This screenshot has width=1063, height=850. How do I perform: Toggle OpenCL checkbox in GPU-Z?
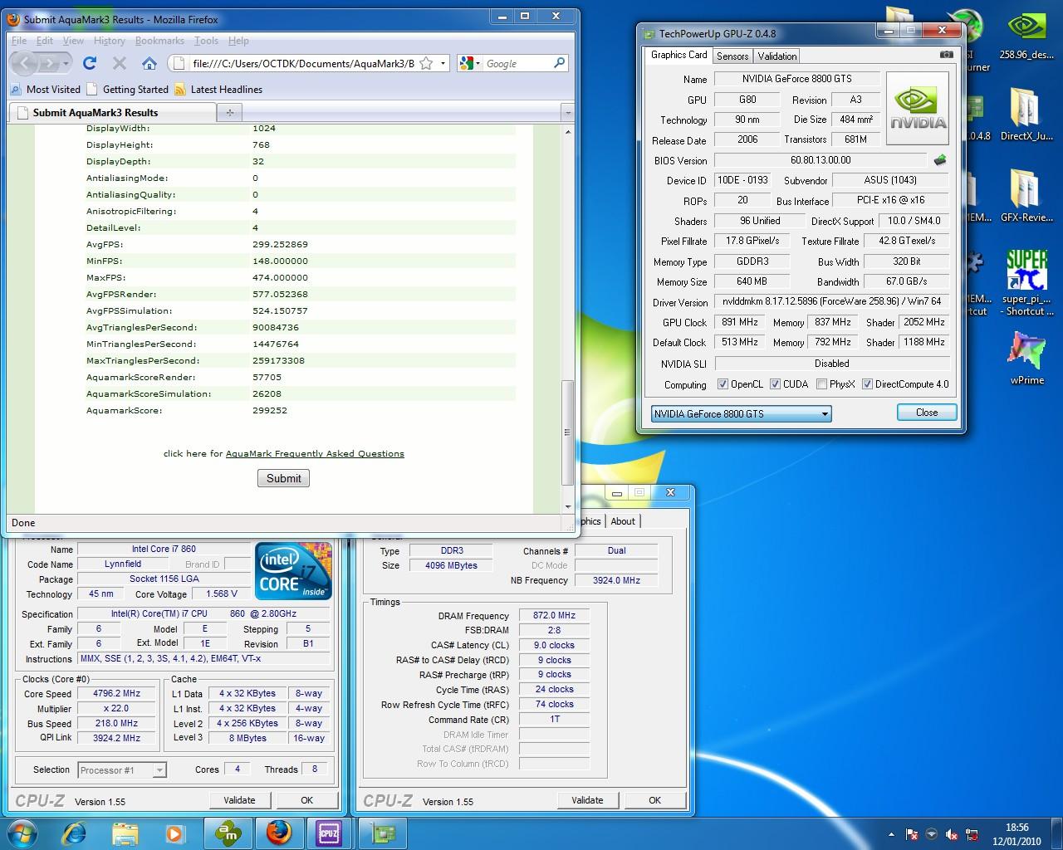[723, 384]
